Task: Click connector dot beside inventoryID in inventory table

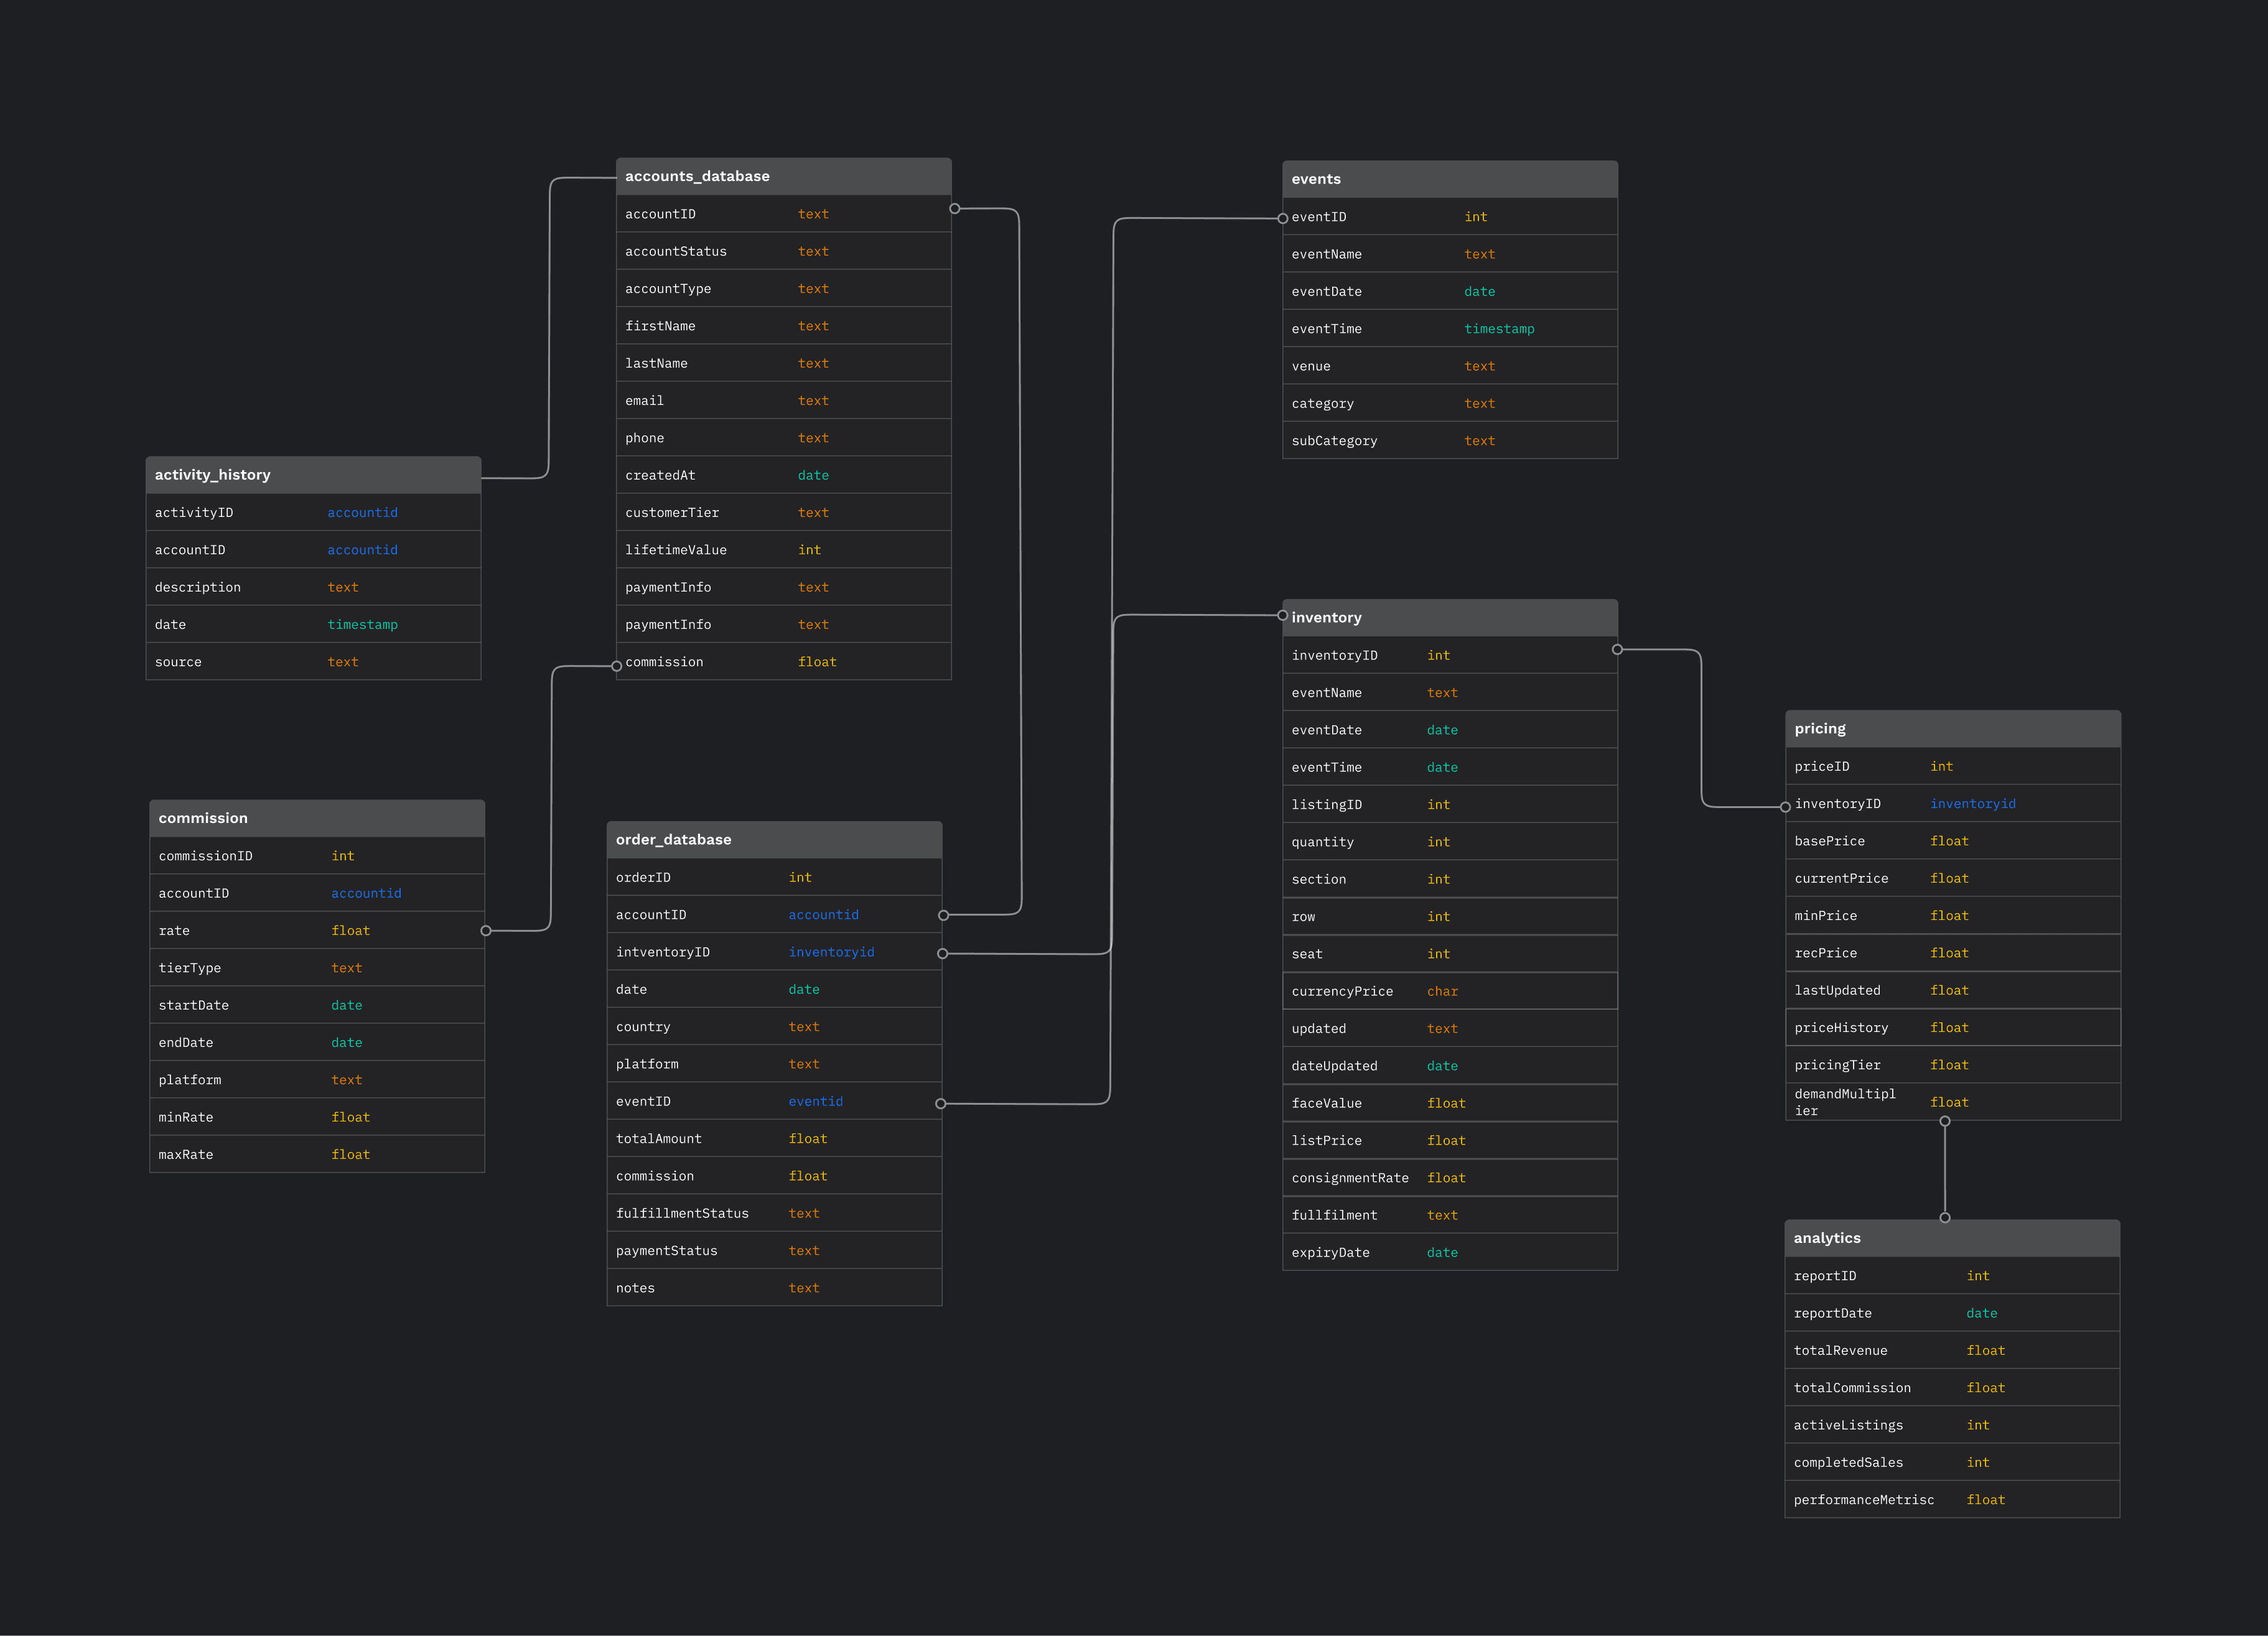Action: (1617, 650)
